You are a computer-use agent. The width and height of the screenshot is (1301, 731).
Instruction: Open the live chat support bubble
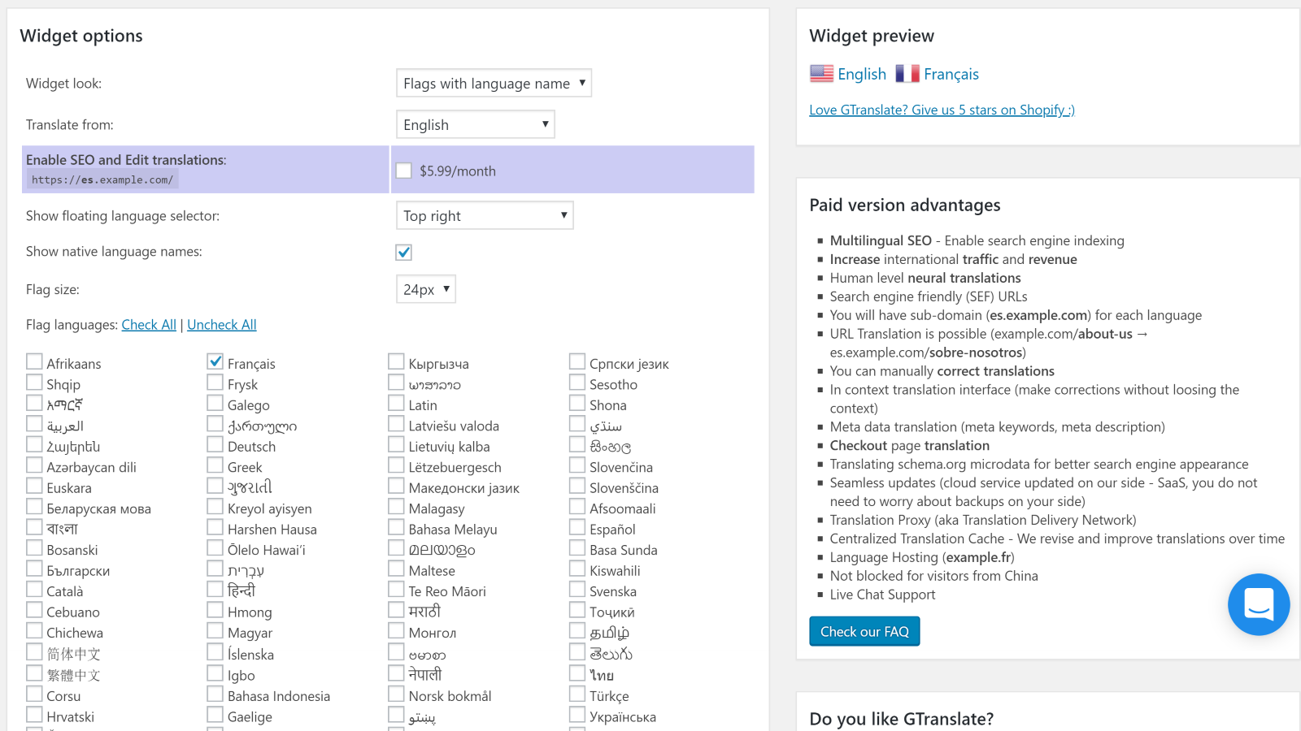(1258, 605)
